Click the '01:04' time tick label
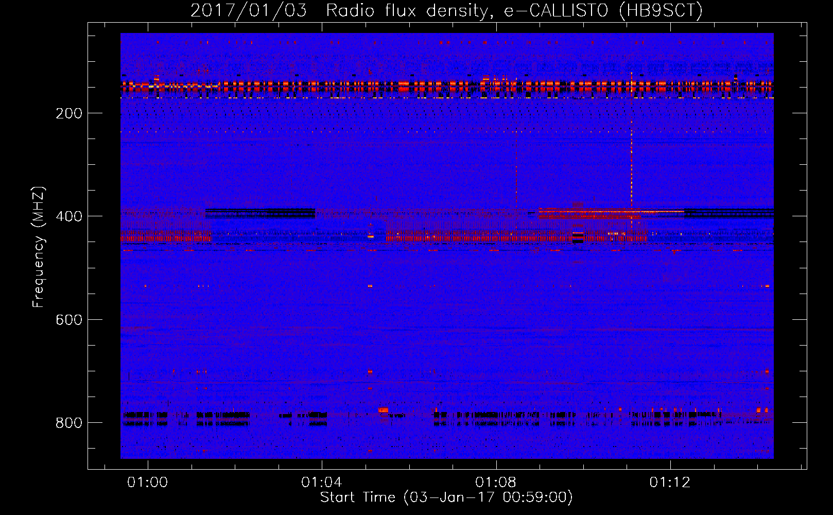 click(x=322, y=482)
